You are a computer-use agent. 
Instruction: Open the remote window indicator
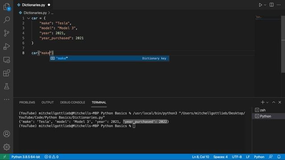(4, 157)
